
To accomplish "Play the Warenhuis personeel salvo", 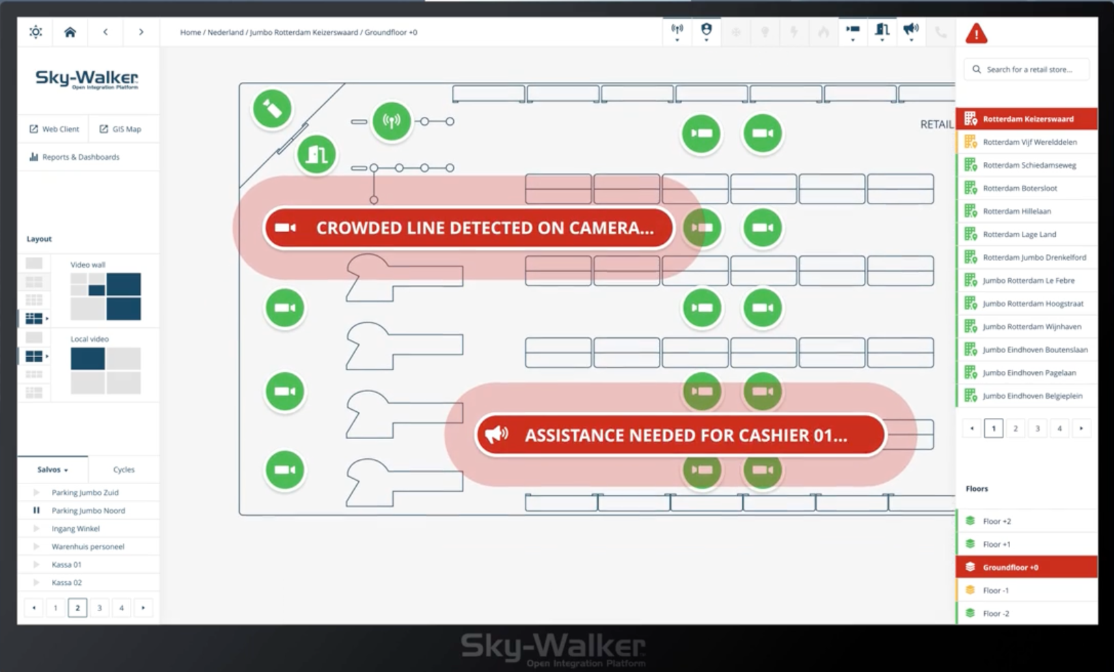I will click(36, 546).
